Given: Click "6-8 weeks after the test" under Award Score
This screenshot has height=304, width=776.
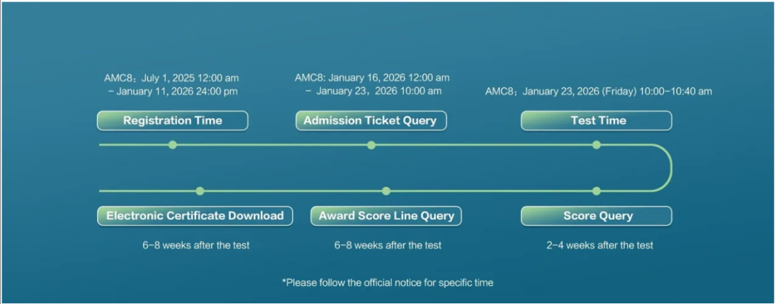Looking at the screenshot, I should [388, 245].
